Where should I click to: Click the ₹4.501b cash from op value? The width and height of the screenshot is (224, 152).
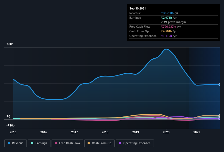166,31
